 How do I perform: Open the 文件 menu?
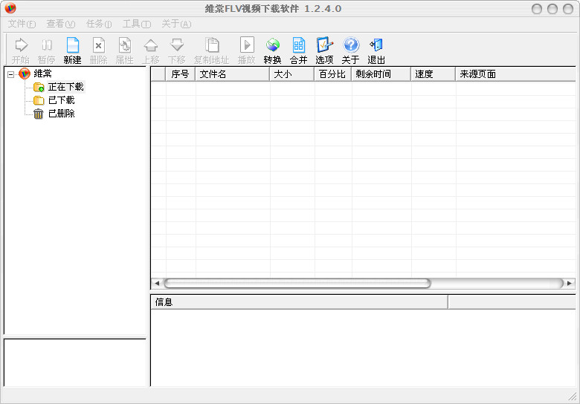[x=22, y=24]
